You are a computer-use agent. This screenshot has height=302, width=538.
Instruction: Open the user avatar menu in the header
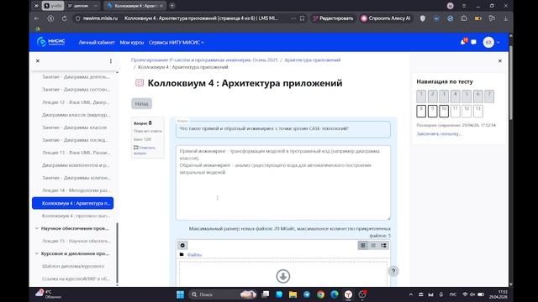pos(491,42)
